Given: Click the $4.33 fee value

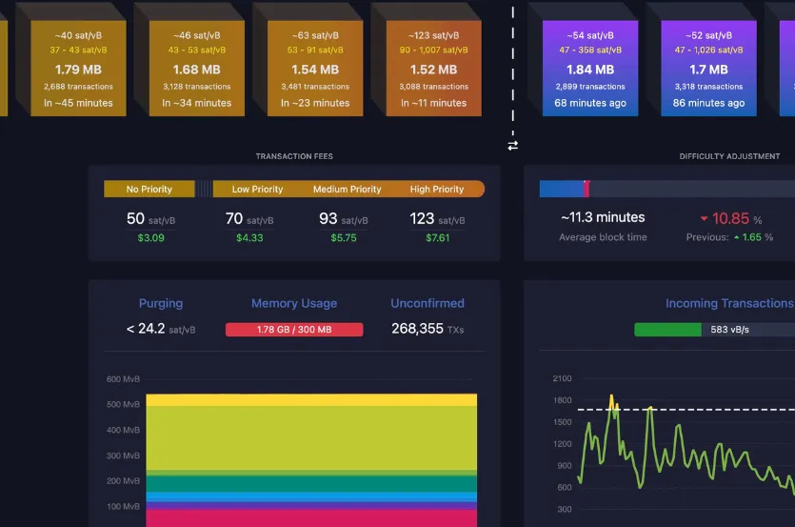Looking at the screenshot, I should 249,237.
